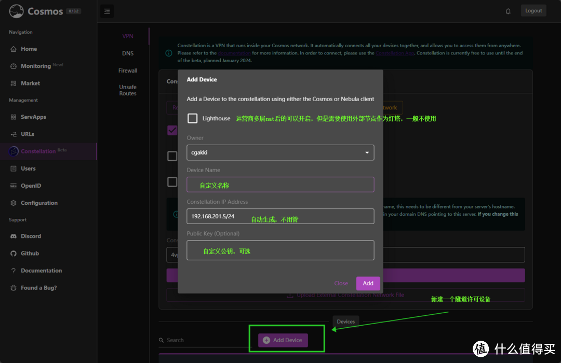Click the Home house icon
Viewport: 561px width, 363px height.
point(14,49)
